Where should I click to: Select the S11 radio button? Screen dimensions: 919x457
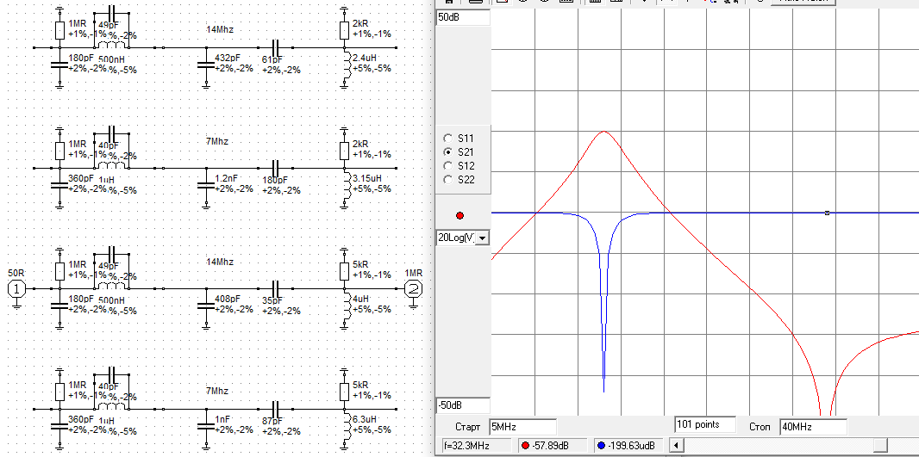447,139
